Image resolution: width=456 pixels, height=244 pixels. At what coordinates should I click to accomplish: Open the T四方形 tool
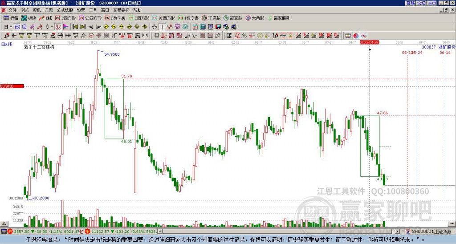(139, 18)
